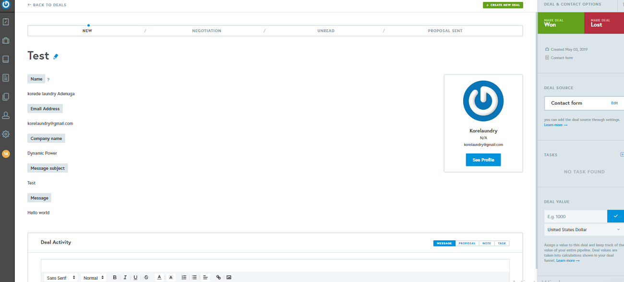
Task: Open the Normal text size dropdown
Action: 93,277
